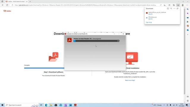
Task: Open Edge sidebar Tools icon
Action: 188,18
